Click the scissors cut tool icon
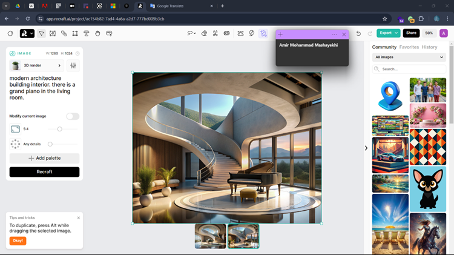Screen dimensions: 454x255 click(x=215, y=33)
